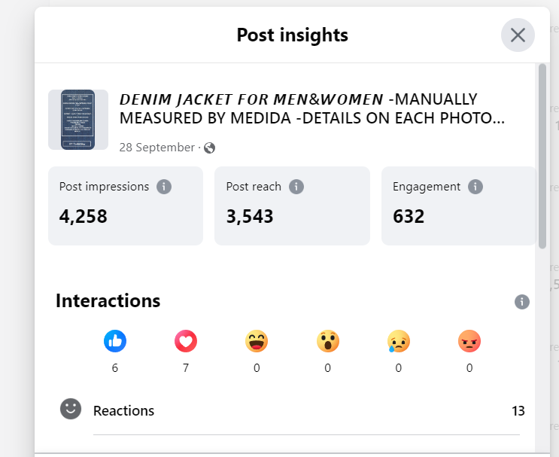The height and width of the screenshot is (457, 559).
Task: Click the 28 September post date
Action: (156, 148)
